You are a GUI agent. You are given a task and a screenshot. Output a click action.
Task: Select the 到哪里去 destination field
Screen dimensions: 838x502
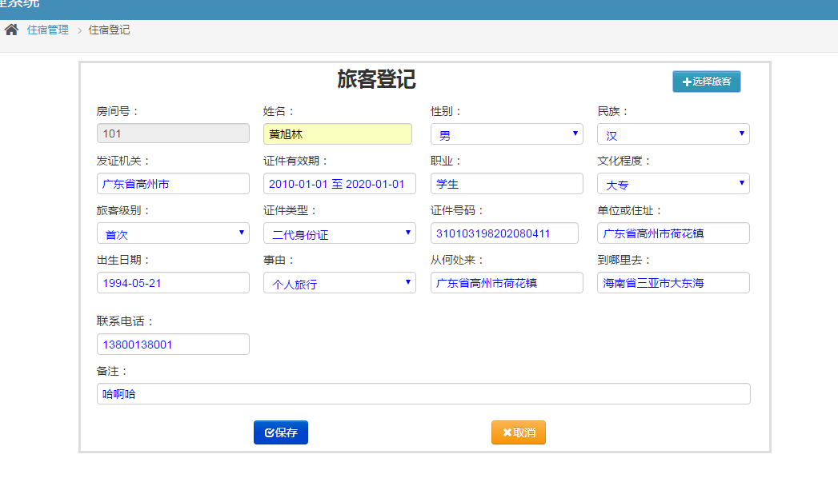pos(673,283)
